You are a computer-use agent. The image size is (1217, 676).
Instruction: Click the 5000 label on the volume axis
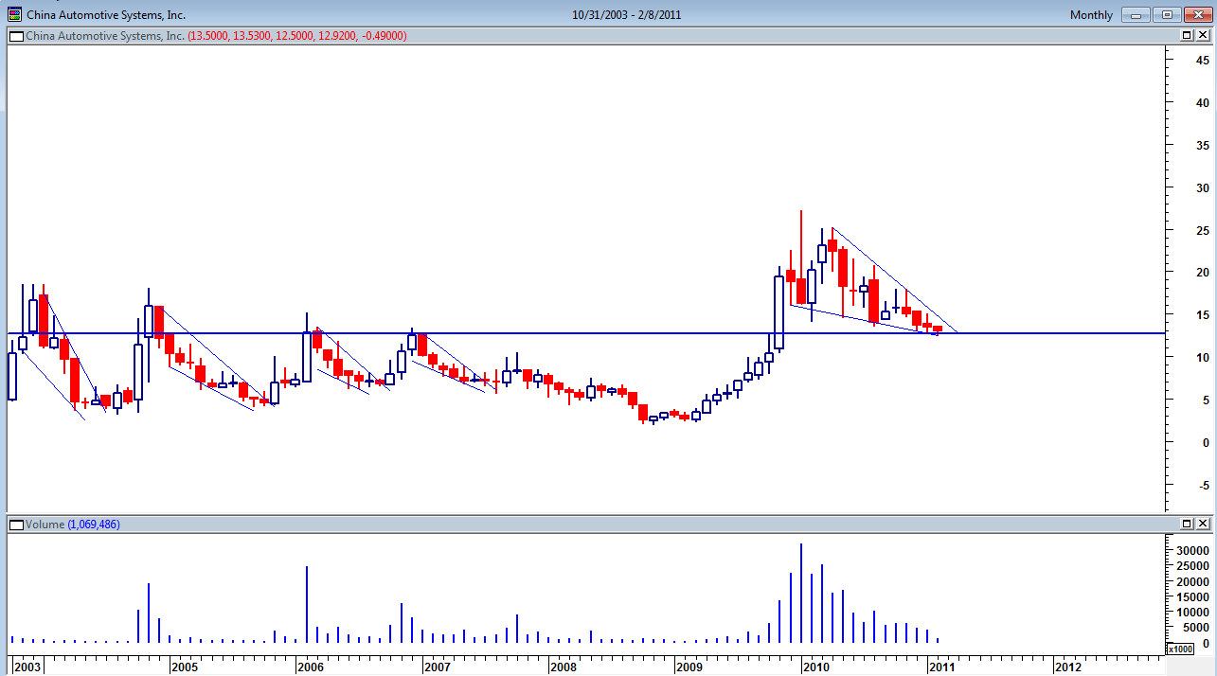pyautogui.click(x=1195, y=628)
